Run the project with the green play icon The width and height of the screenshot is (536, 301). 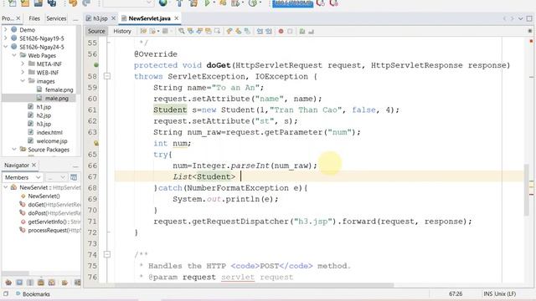click(207, 3)
